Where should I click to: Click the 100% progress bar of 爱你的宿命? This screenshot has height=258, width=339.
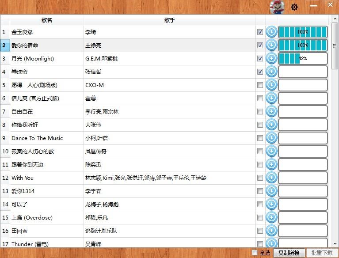(303, 45)
